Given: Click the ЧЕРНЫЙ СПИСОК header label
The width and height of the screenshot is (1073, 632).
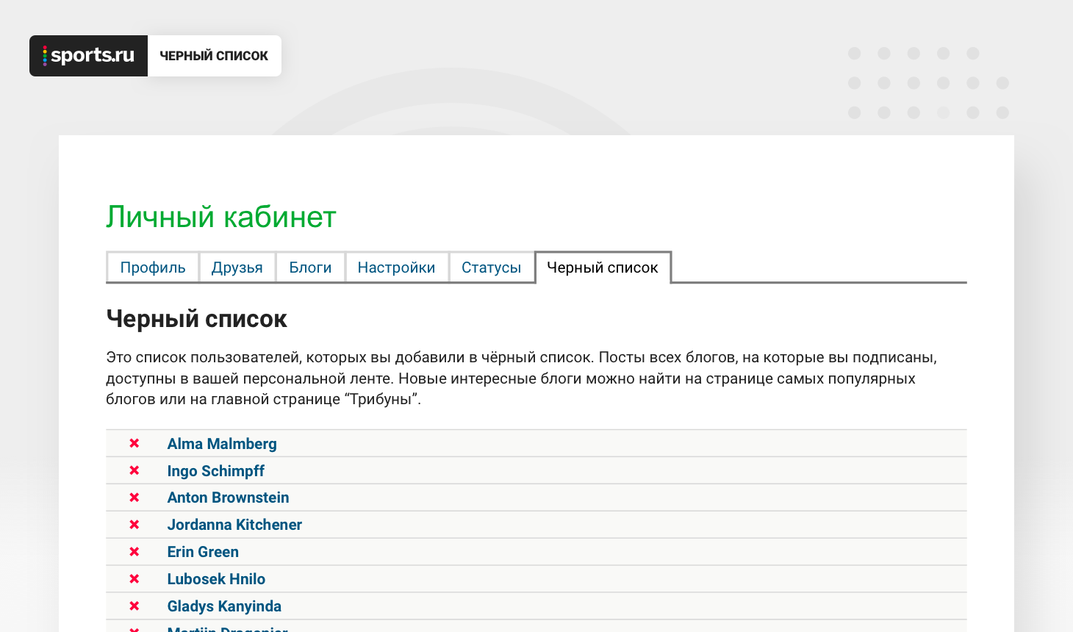Looking at the screenshot, I should [214, 56].
